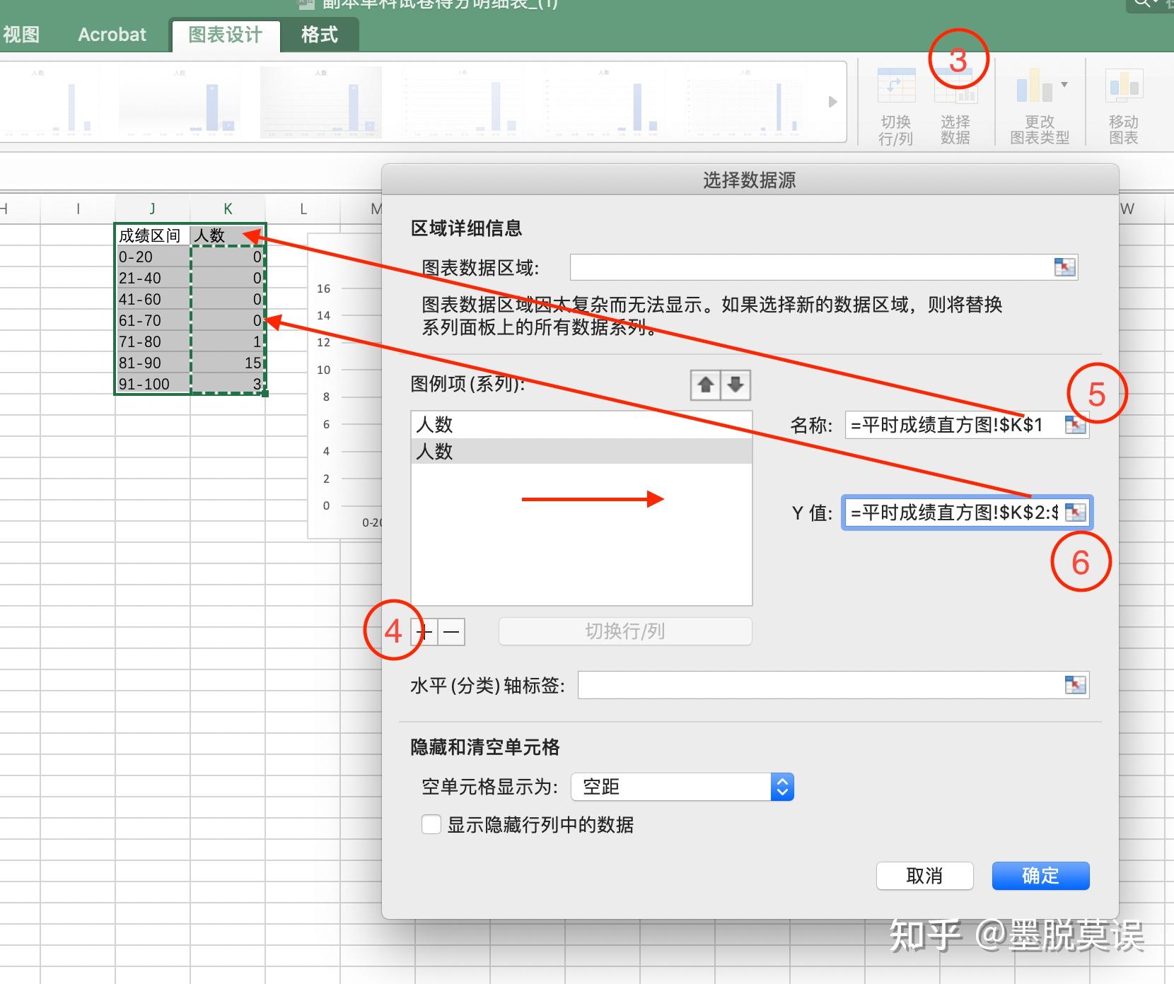This screenshot has width=1174, height=984.
Task: Click cell 0-20 in column J
Action: point(153,257)
